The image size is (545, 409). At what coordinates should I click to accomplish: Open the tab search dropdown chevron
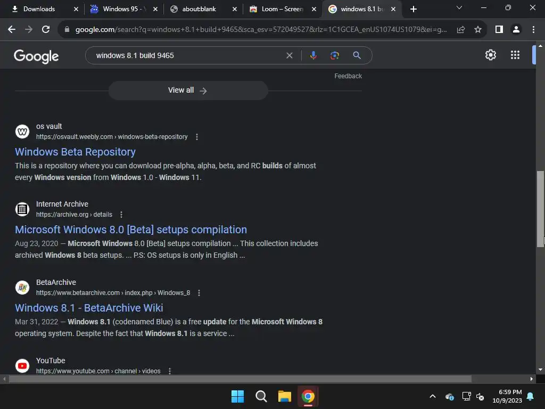tap(459, 8)
